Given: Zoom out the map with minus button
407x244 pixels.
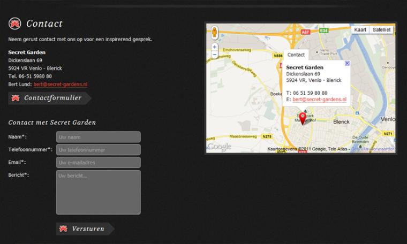Looking at the screenshot, I should tap(215, 55).
